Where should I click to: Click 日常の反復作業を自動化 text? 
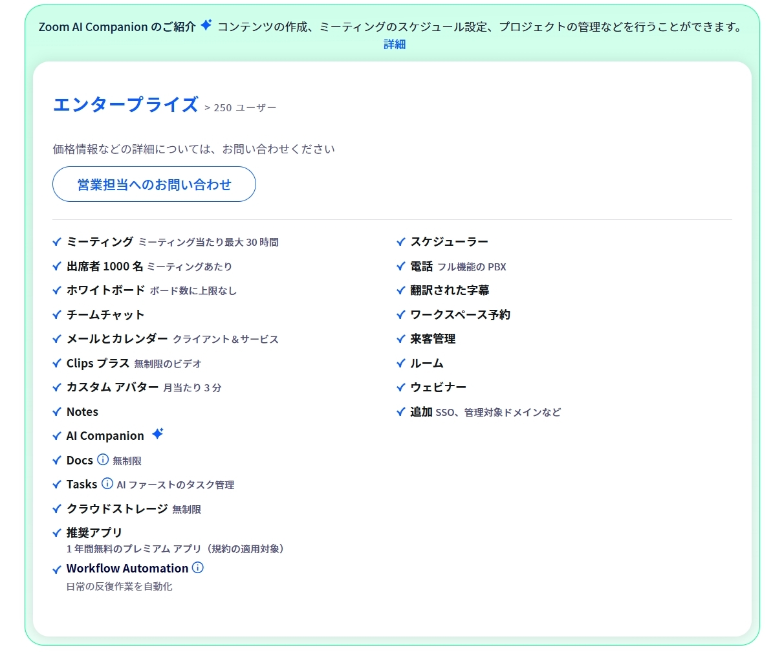[x=120, y=587]
